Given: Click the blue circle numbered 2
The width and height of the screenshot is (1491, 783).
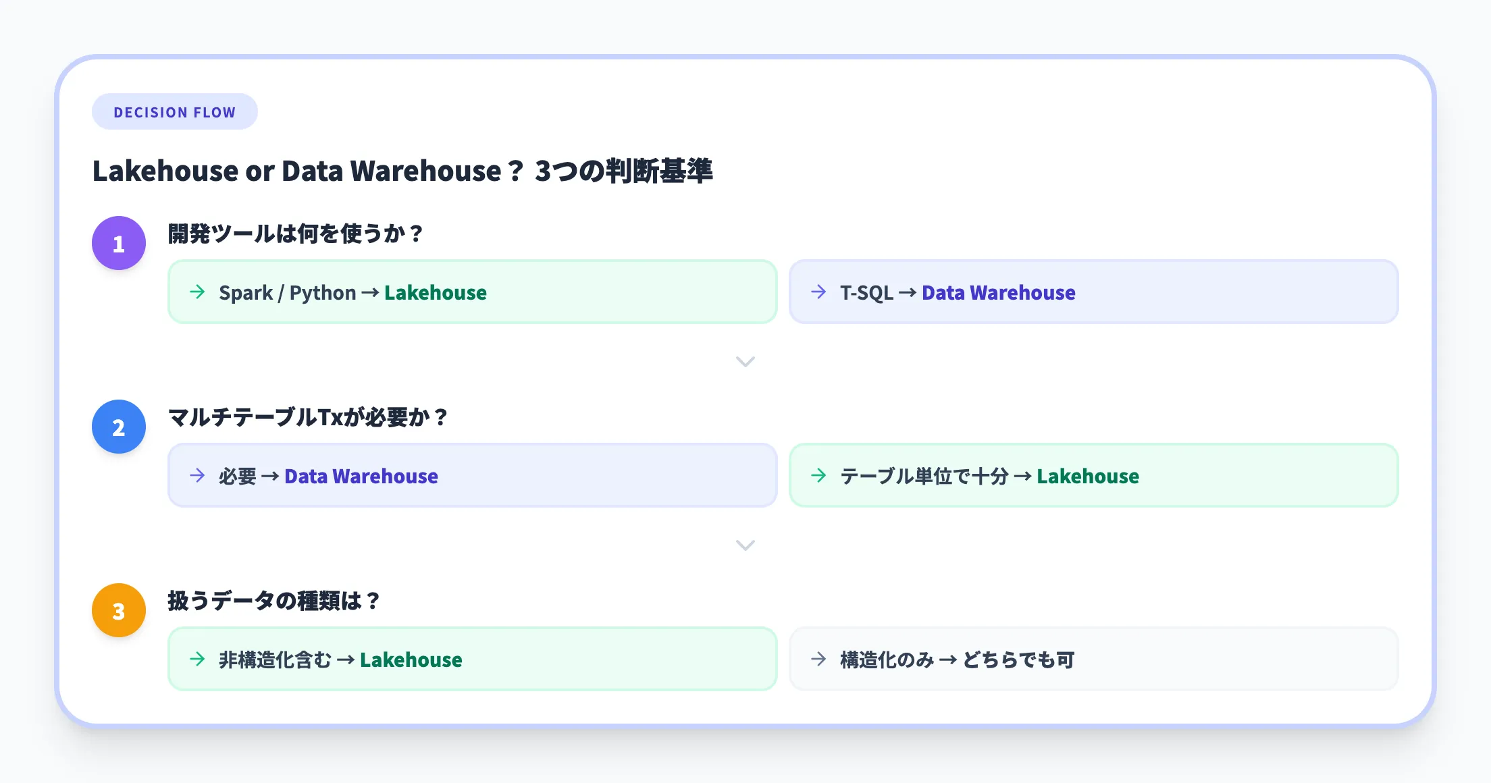Looking at the screenshot, I should (x=118, y=427).
